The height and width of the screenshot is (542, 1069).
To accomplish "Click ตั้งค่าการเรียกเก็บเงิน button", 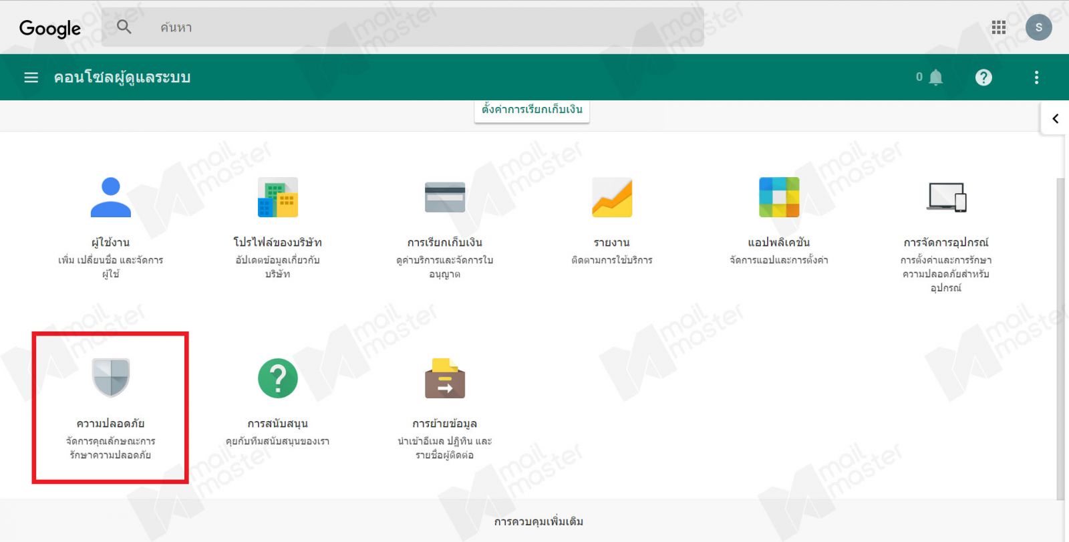I will [x=532, y=110].
